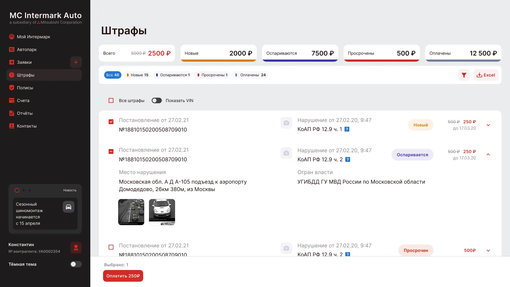
Task: Click the Отчёты document icon
Action: tap(12, 113)
